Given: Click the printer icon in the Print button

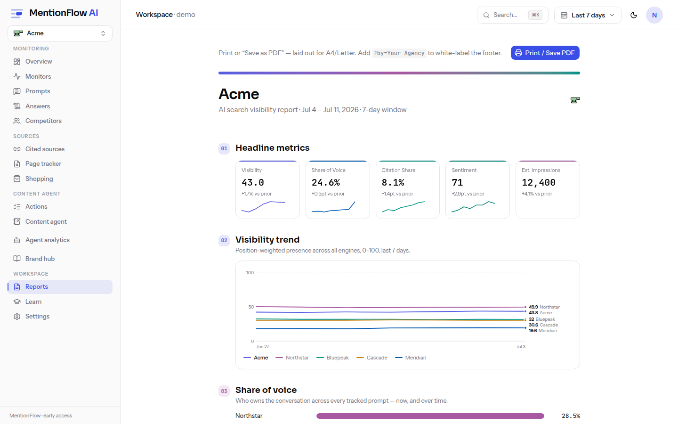Looking at the screenshot, I should (x=518, y=53).
